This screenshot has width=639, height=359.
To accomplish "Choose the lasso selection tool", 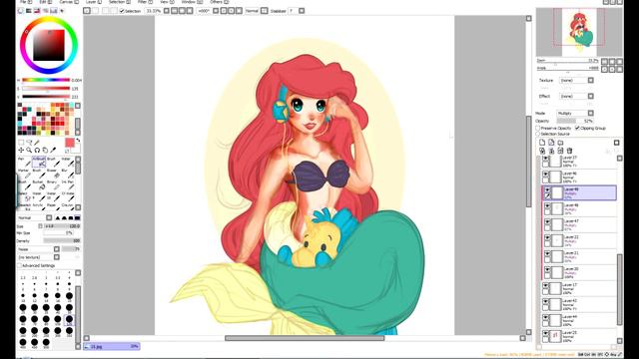I will point(29,143).
